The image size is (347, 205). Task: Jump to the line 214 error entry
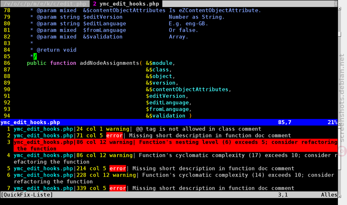(154, 168)
